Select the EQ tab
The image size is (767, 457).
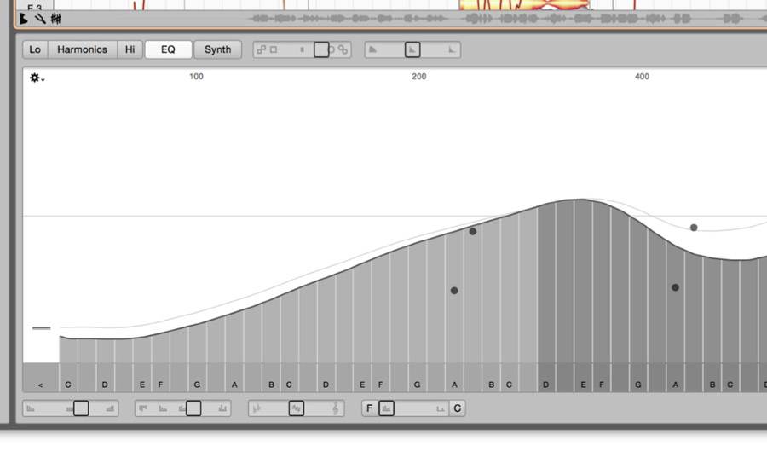[x=168, y=49]
